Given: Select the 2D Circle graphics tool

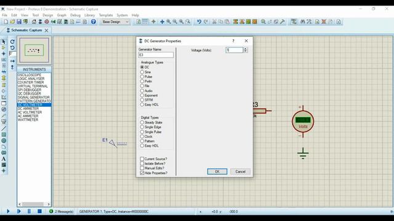Looking at the screenshot, I should (4, 141).
